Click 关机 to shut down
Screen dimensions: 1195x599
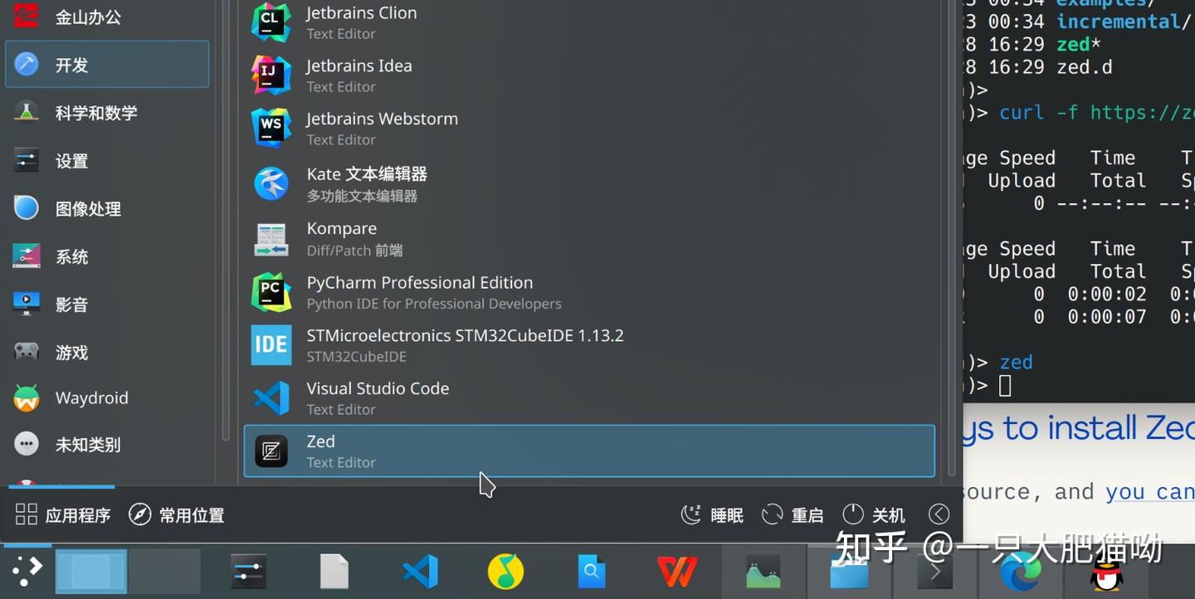point(874,514)
